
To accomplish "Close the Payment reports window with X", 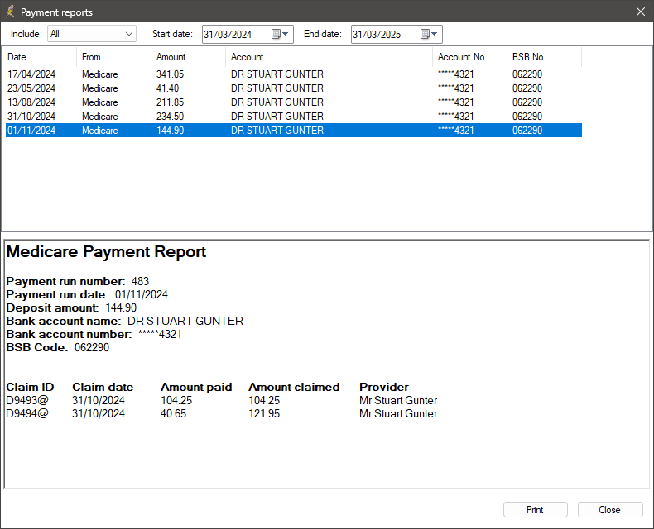I will coord(640,12).
